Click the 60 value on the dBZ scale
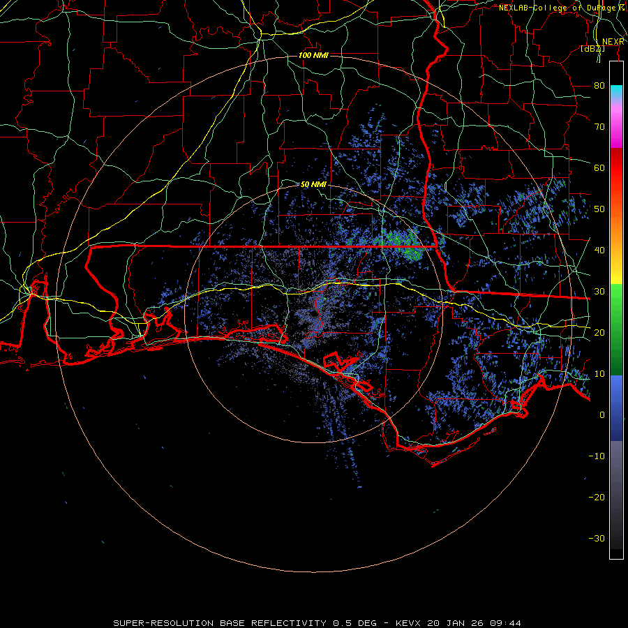The image size is (628, 628). 599,167
